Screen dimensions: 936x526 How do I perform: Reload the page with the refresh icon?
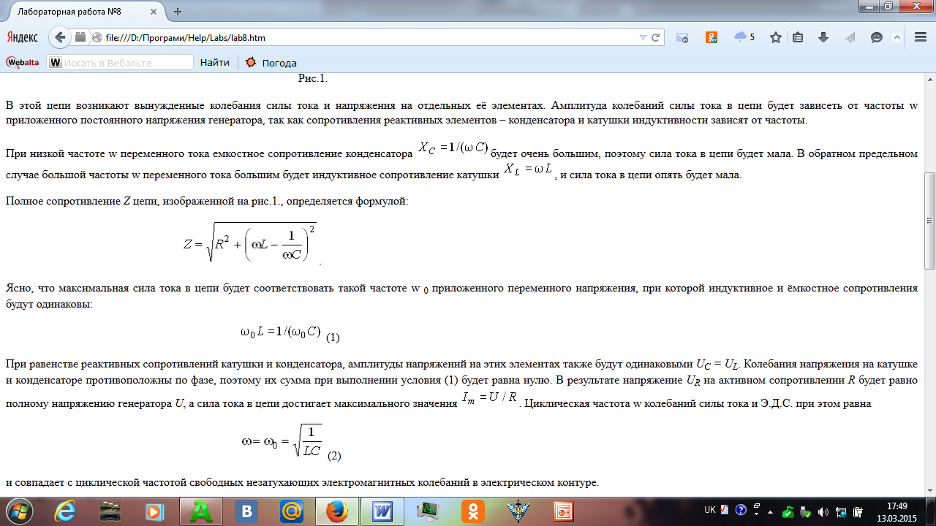pyautogui.click(x=656, y=37)
